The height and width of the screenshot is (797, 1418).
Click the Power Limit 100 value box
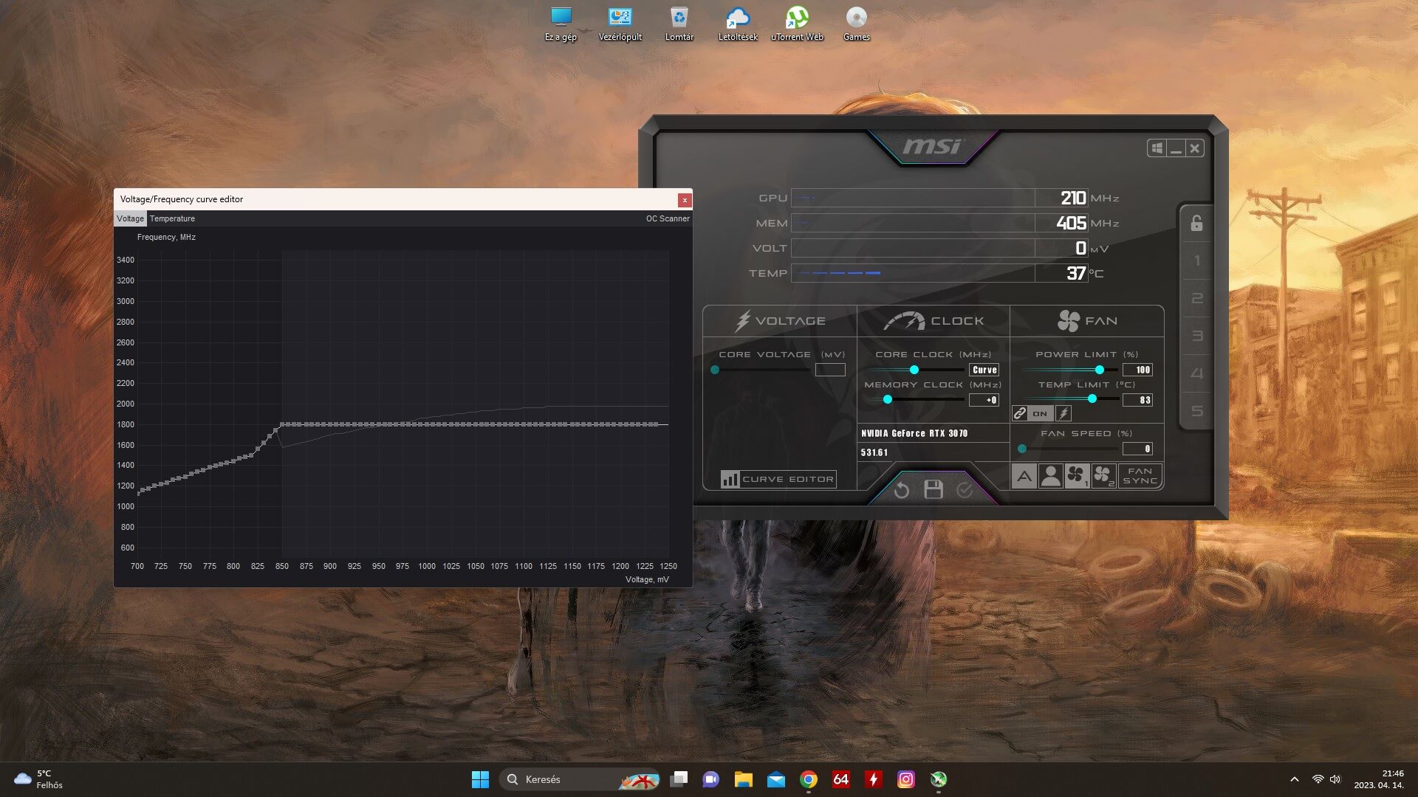click(1138, 370)
